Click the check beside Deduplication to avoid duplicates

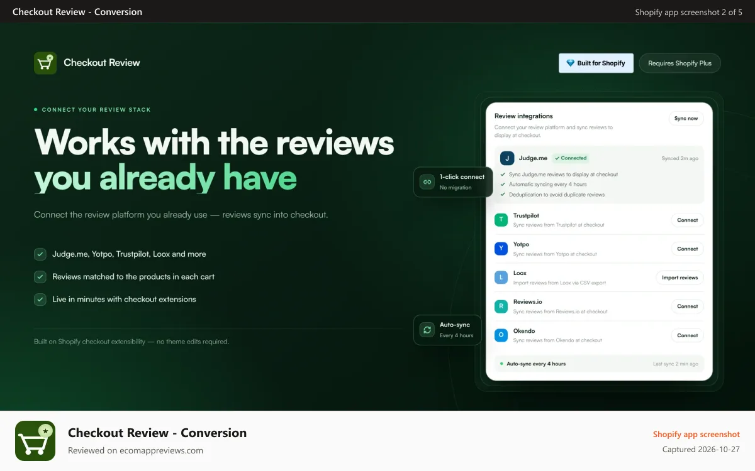(503, 195)
